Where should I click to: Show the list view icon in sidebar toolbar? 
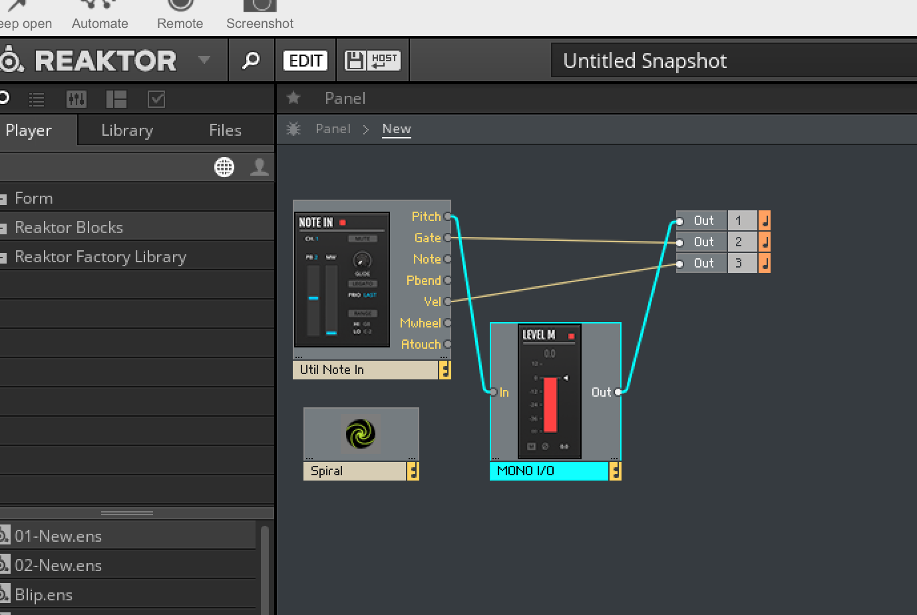(37, 100)
